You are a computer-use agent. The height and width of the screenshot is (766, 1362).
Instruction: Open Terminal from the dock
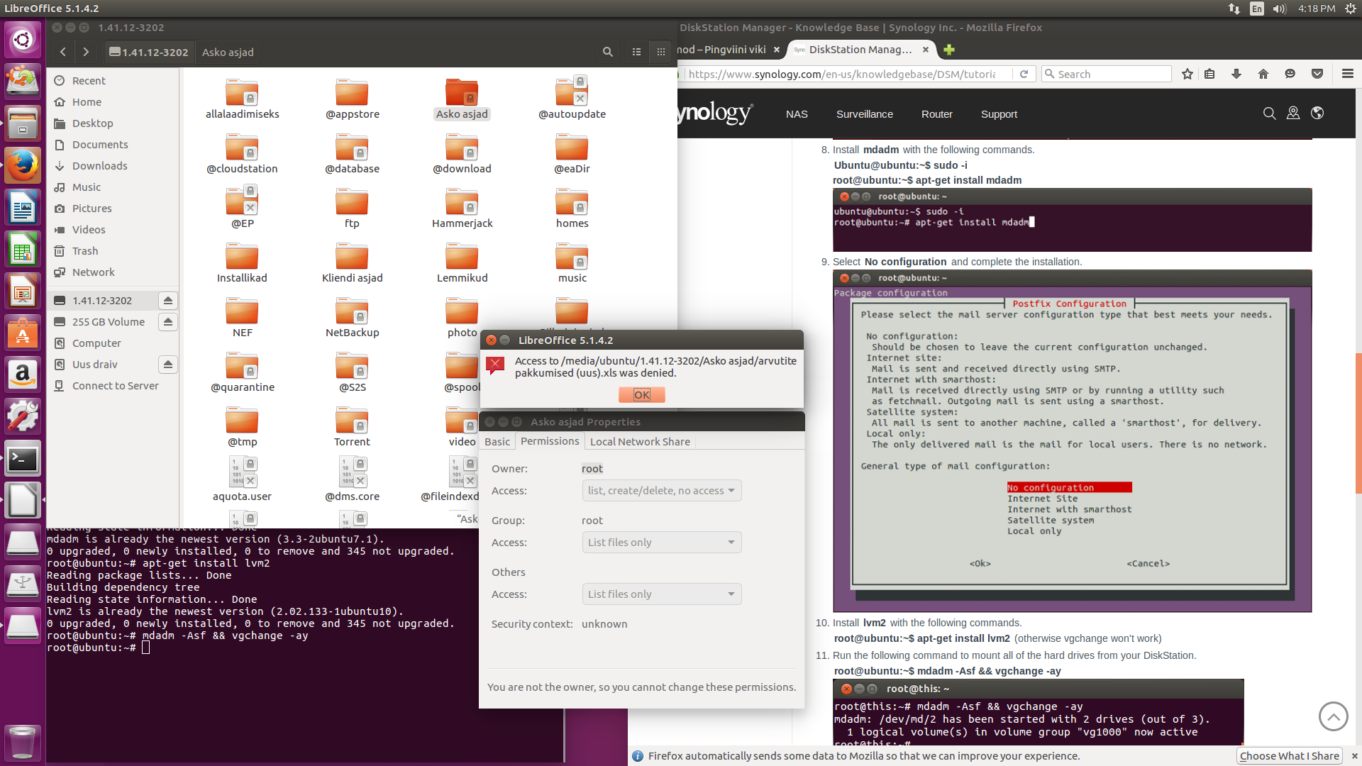23,459
